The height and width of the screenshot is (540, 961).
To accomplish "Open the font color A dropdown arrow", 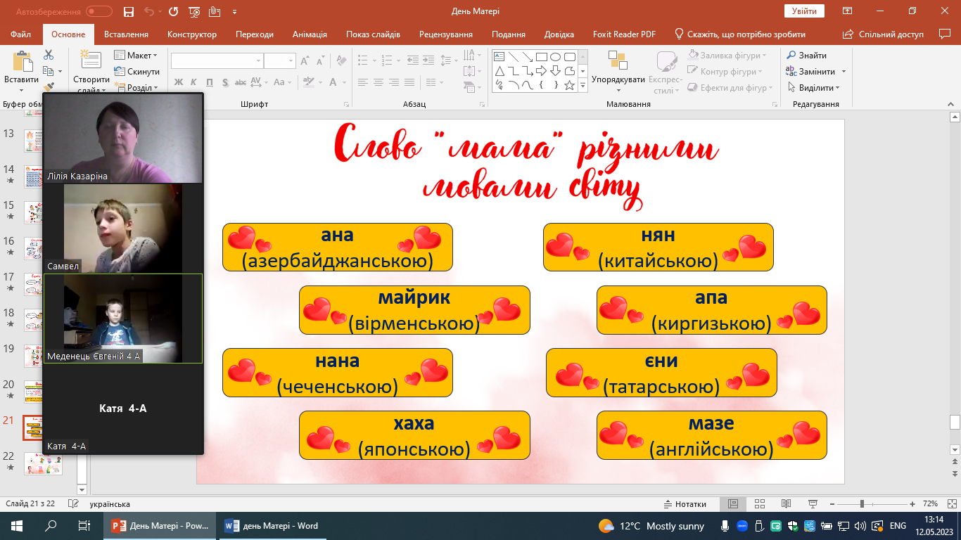I will pyautogui.click(x=345, y=82).
